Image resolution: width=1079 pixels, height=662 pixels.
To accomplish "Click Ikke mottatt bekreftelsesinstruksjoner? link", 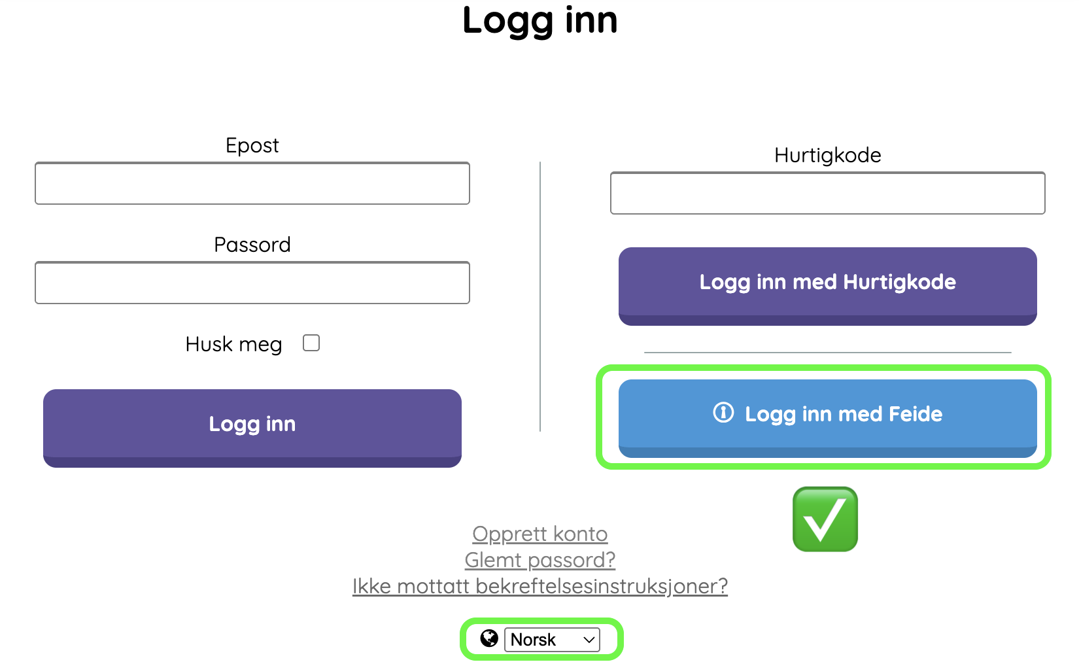I will (539, 587).
